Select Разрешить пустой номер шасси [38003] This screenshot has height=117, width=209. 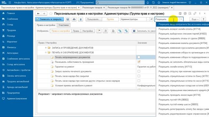178,104
